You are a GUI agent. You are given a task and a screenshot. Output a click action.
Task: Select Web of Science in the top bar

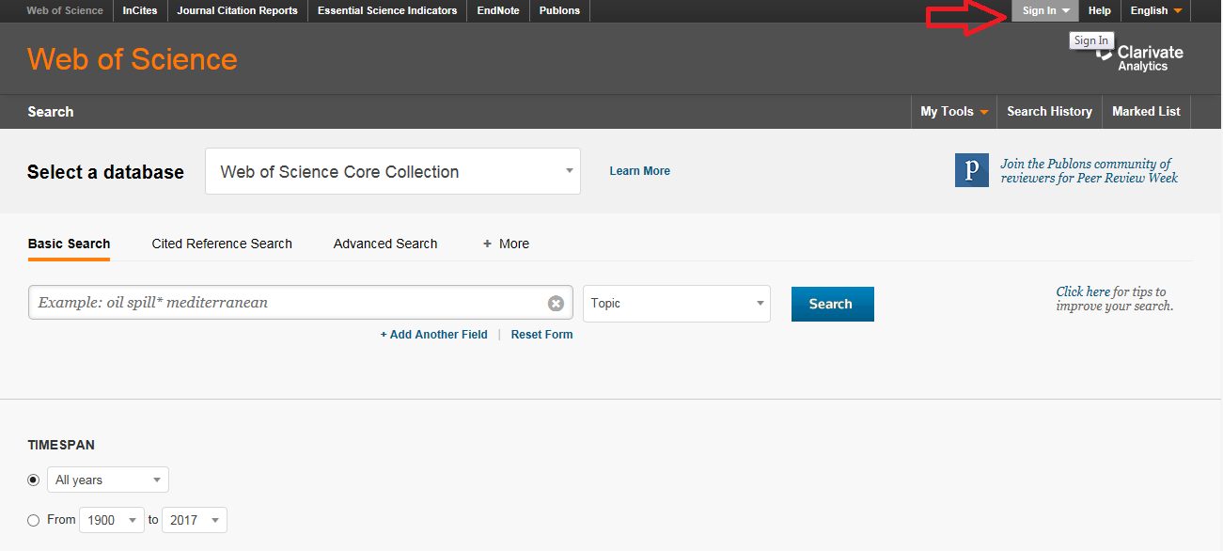coord(65,11)
